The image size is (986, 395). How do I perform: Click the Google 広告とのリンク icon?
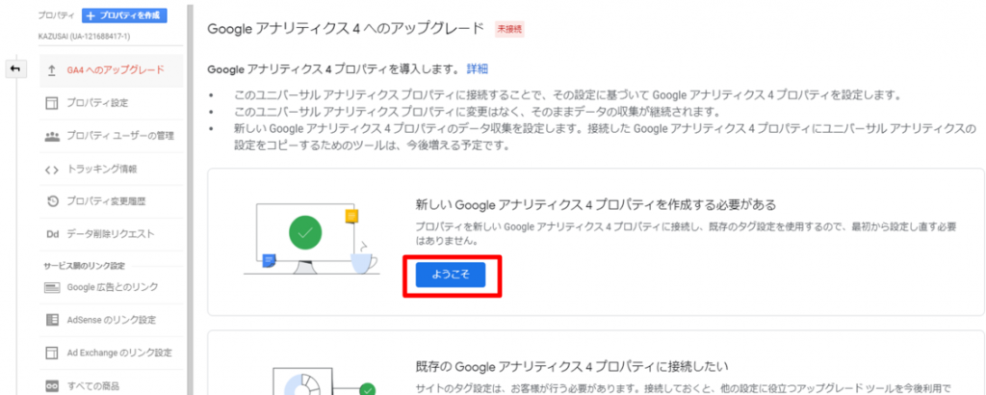click(x=52, y=287)
